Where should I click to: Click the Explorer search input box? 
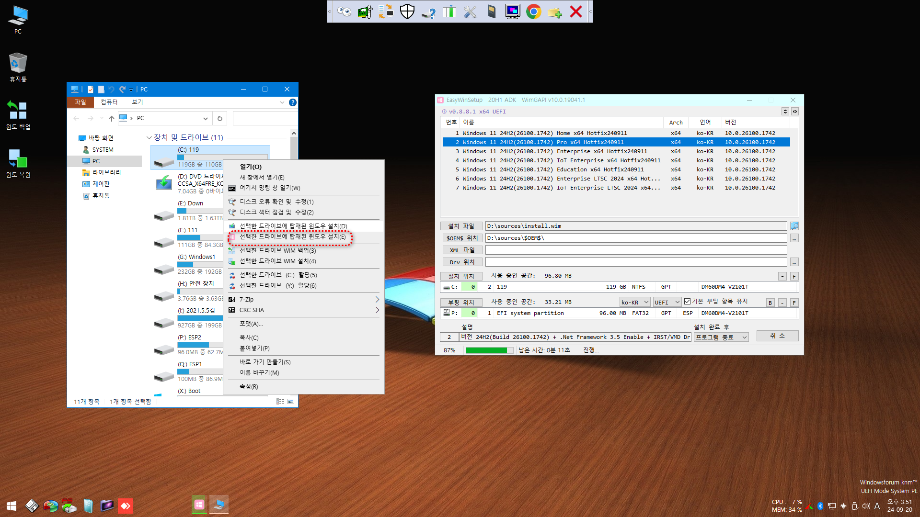(264, 118)
